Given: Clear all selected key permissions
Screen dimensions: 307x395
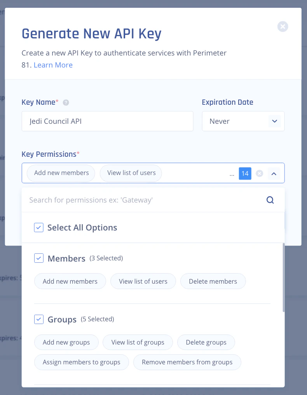Looking at the screenshot, I should 260,173.
